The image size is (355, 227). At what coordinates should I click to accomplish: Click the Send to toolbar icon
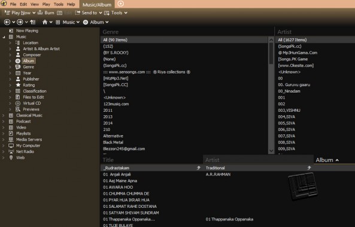77,13
